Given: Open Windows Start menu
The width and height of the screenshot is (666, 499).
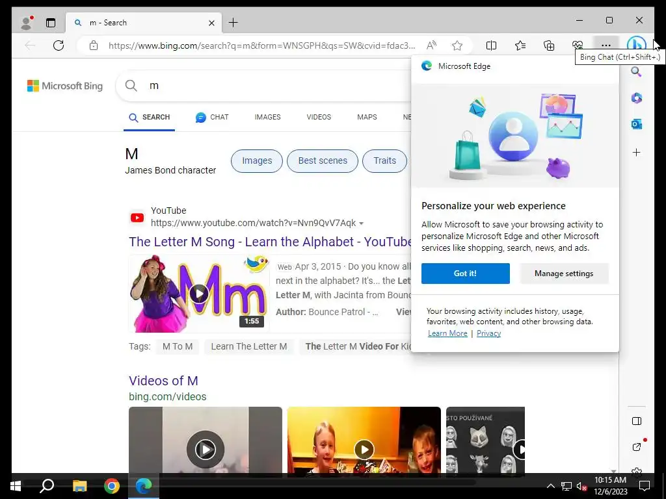Looking at the screenshot, I should coord(16,486).
